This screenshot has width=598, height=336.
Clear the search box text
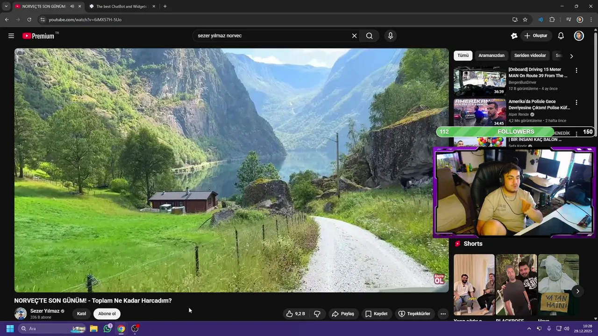(354, 36)
